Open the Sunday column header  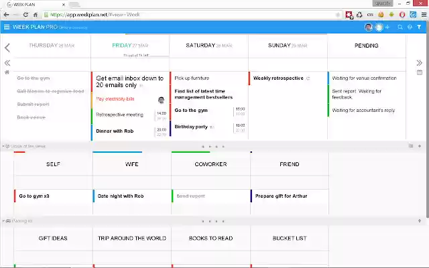pyautogui.click(x=288, y=46)
